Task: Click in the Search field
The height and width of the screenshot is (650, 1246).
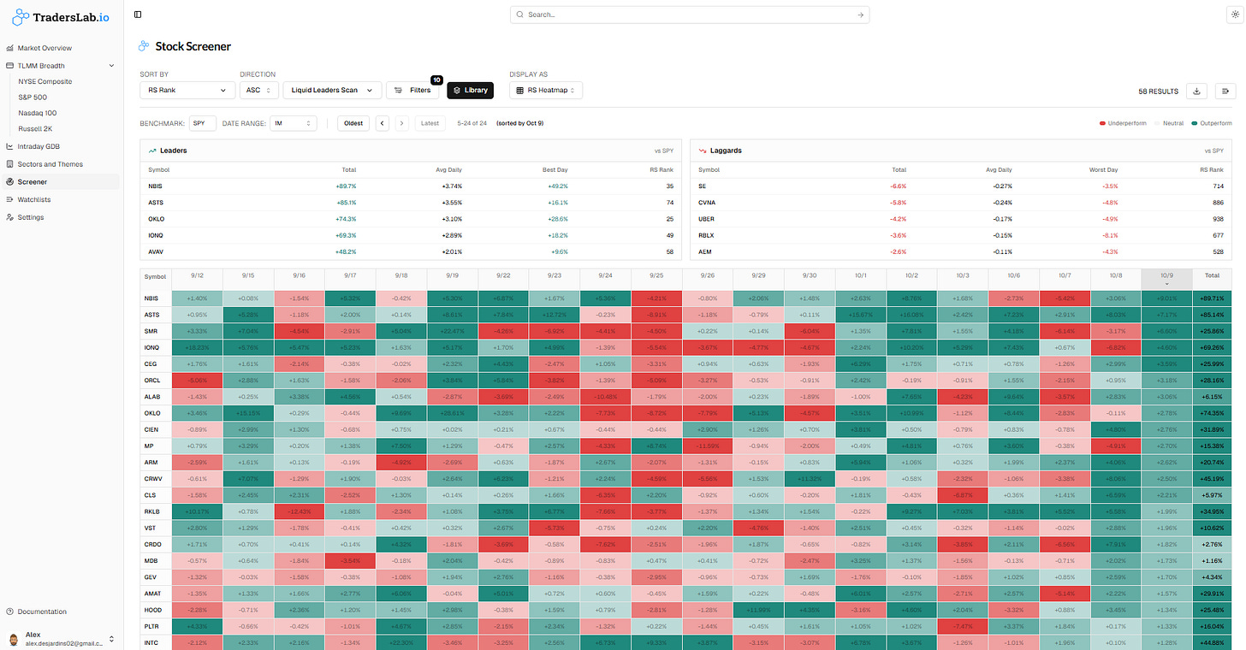Action: (x=690, y=15)
